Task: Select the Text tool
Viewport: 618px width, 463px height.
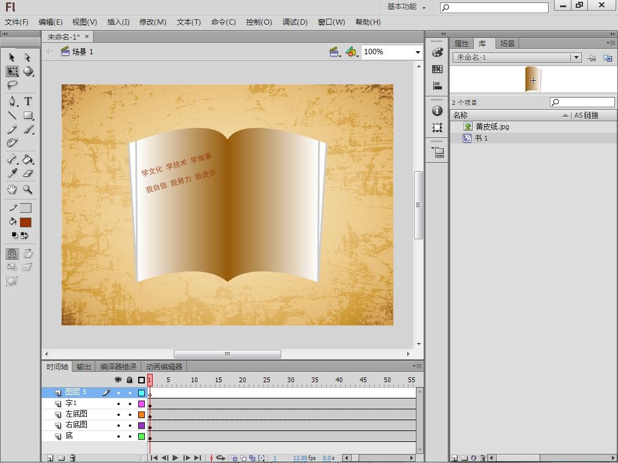Action: pyautogui.click(x=28, y=101)
